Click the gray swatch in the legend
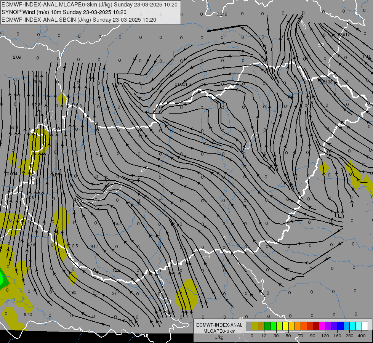This screenshot has height=343, width=373. [x=249, y=326]
